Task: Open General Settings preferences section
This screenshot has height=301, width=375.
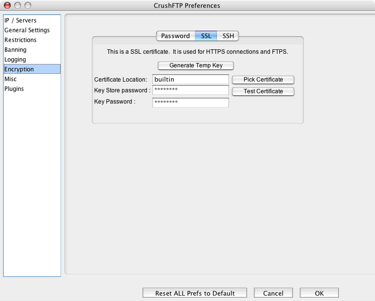Action: coord(27,30)
